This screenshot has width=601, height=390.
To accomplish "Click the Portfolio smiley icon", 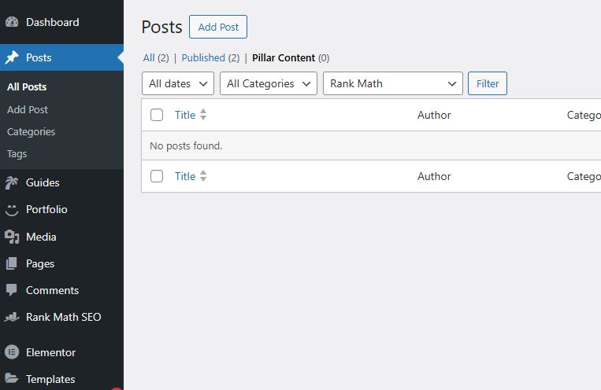I will click(12, 209).
